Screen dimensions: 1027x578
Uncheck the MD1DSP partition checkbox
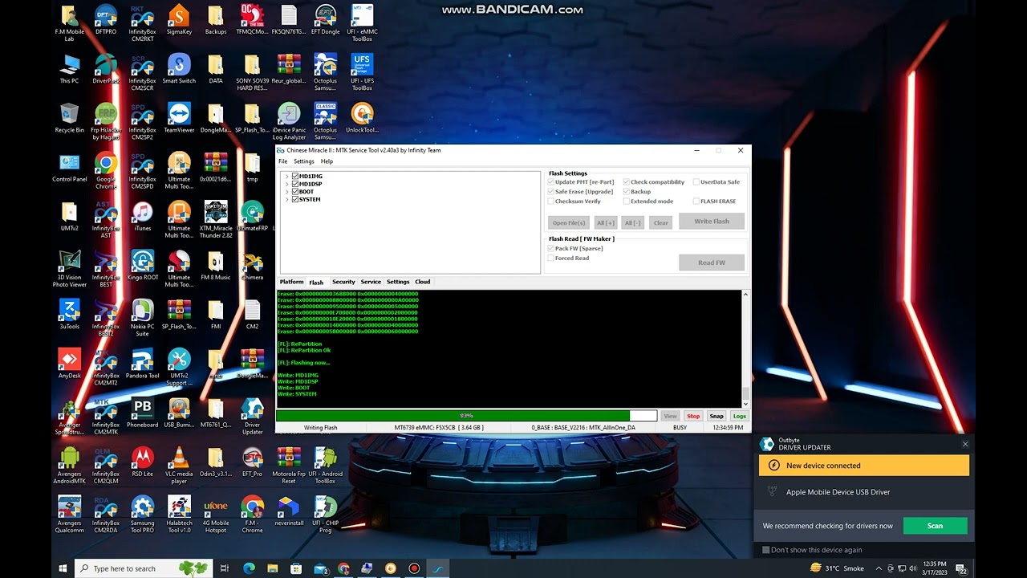295,184
